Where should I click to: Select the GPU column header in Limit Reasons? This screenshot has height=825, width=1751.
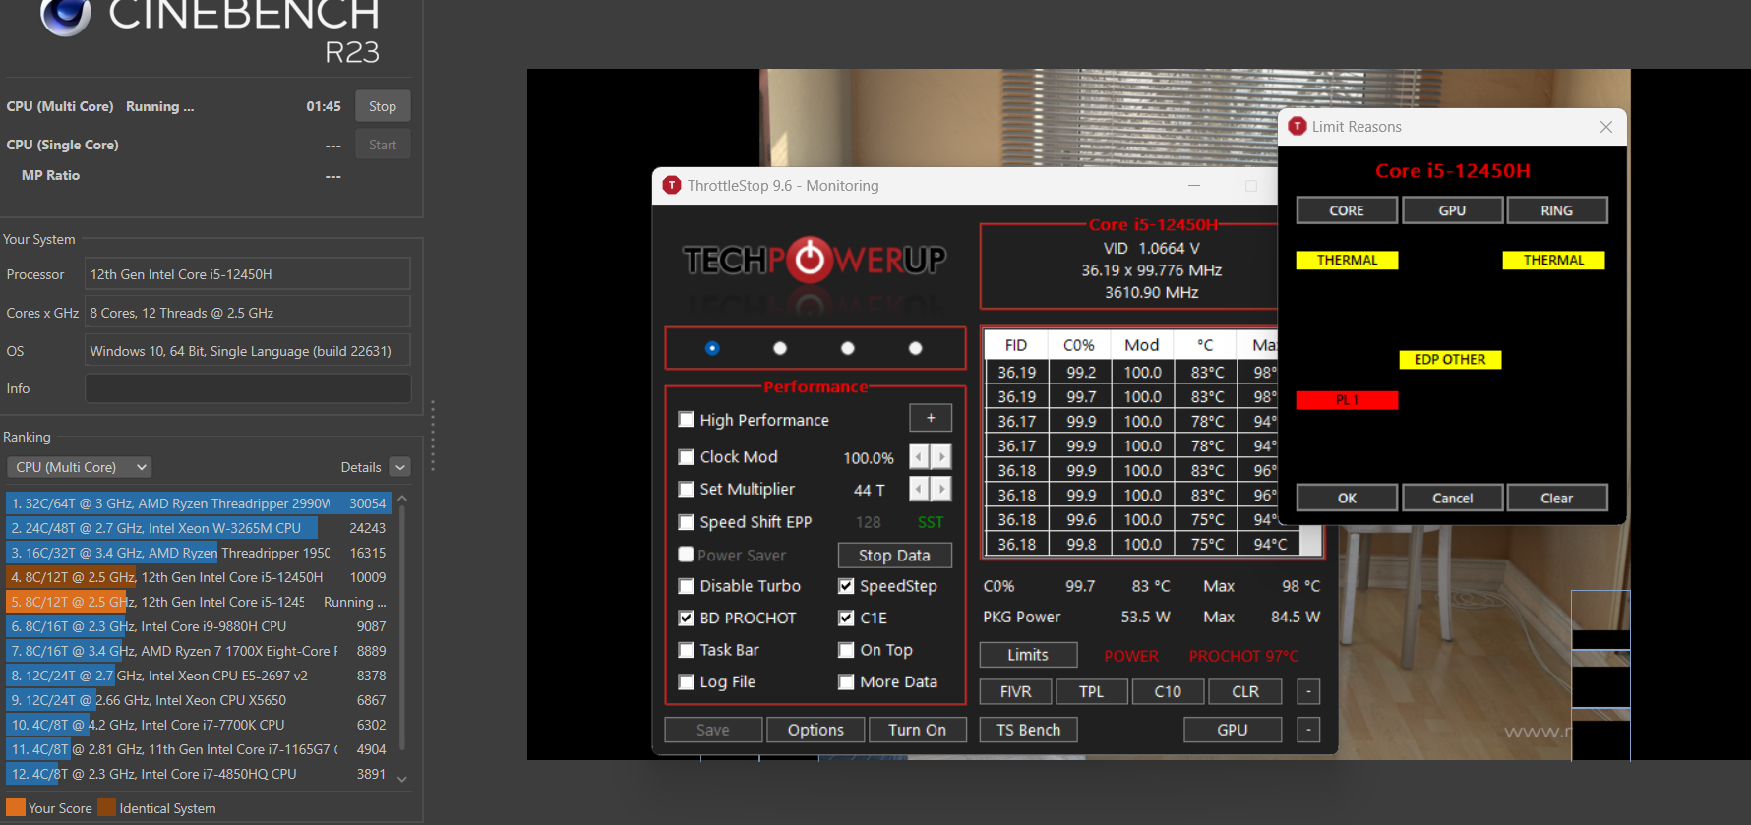(1453, 210)
